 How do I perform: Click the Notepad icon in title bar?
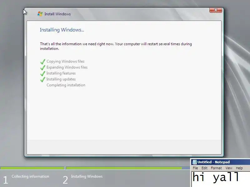pyautogui.click(x=194, y=162)
